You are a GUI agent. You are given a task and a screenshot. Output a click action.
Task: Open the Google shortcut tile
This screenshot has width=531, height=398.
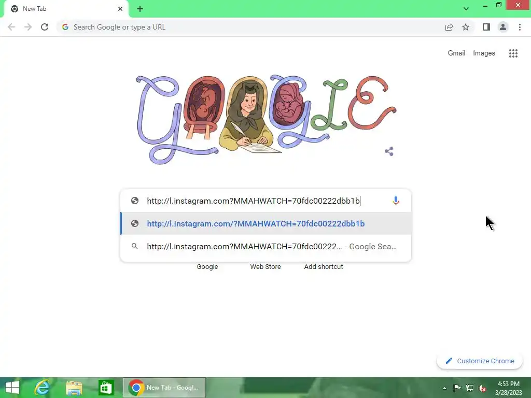click(207, 267)
